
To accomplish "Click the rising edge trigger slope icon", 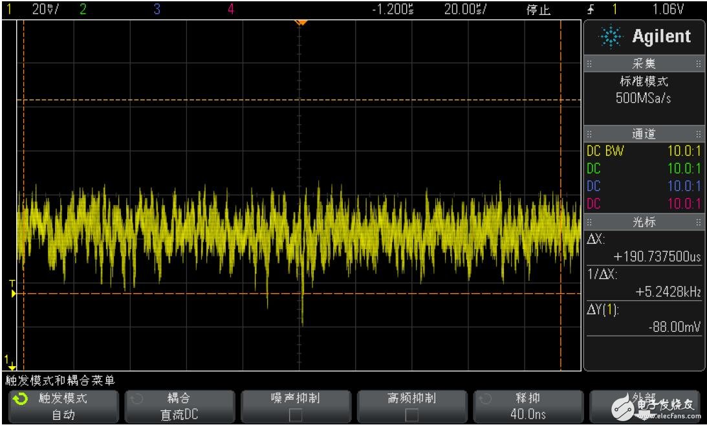I will coord(591,10).
